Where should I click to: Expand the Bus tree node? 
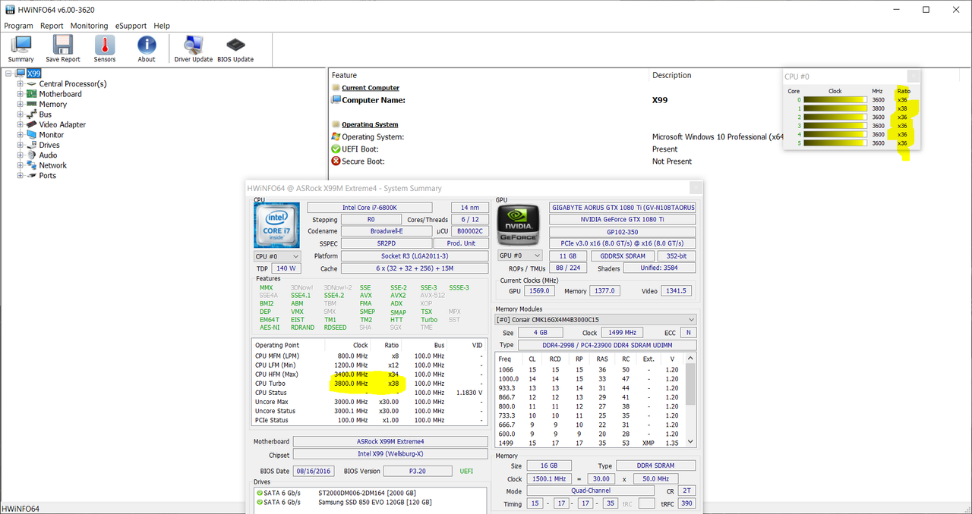pyautogui.click(x=21, y=114)
